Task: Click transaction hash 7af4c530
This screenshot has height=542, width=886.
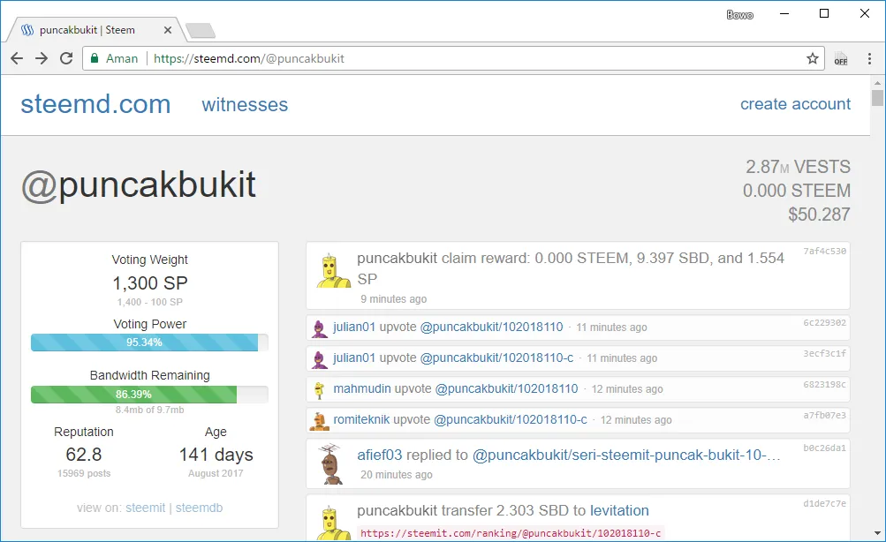Action: point(824,252)
